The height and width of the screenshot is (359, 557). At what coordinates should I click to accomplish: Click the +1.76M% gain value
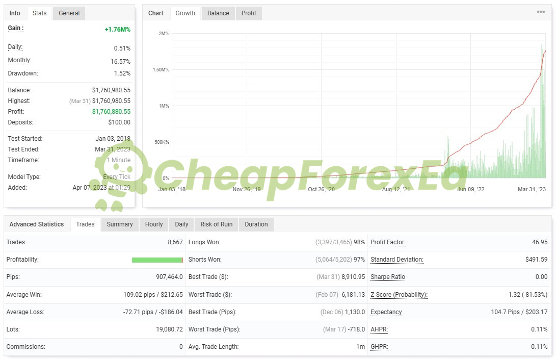(x=118, y=30)
